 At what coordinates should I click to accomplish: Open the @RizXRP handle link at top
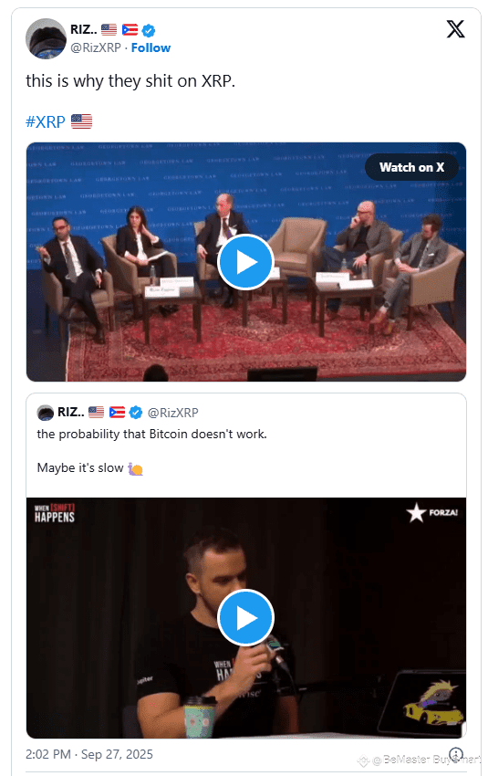click(96, 48)
